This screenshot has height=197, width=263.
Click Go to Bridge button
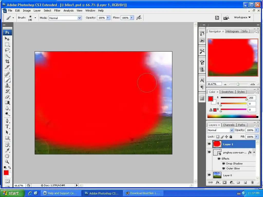pyautogui.click(x=226, y=18)
